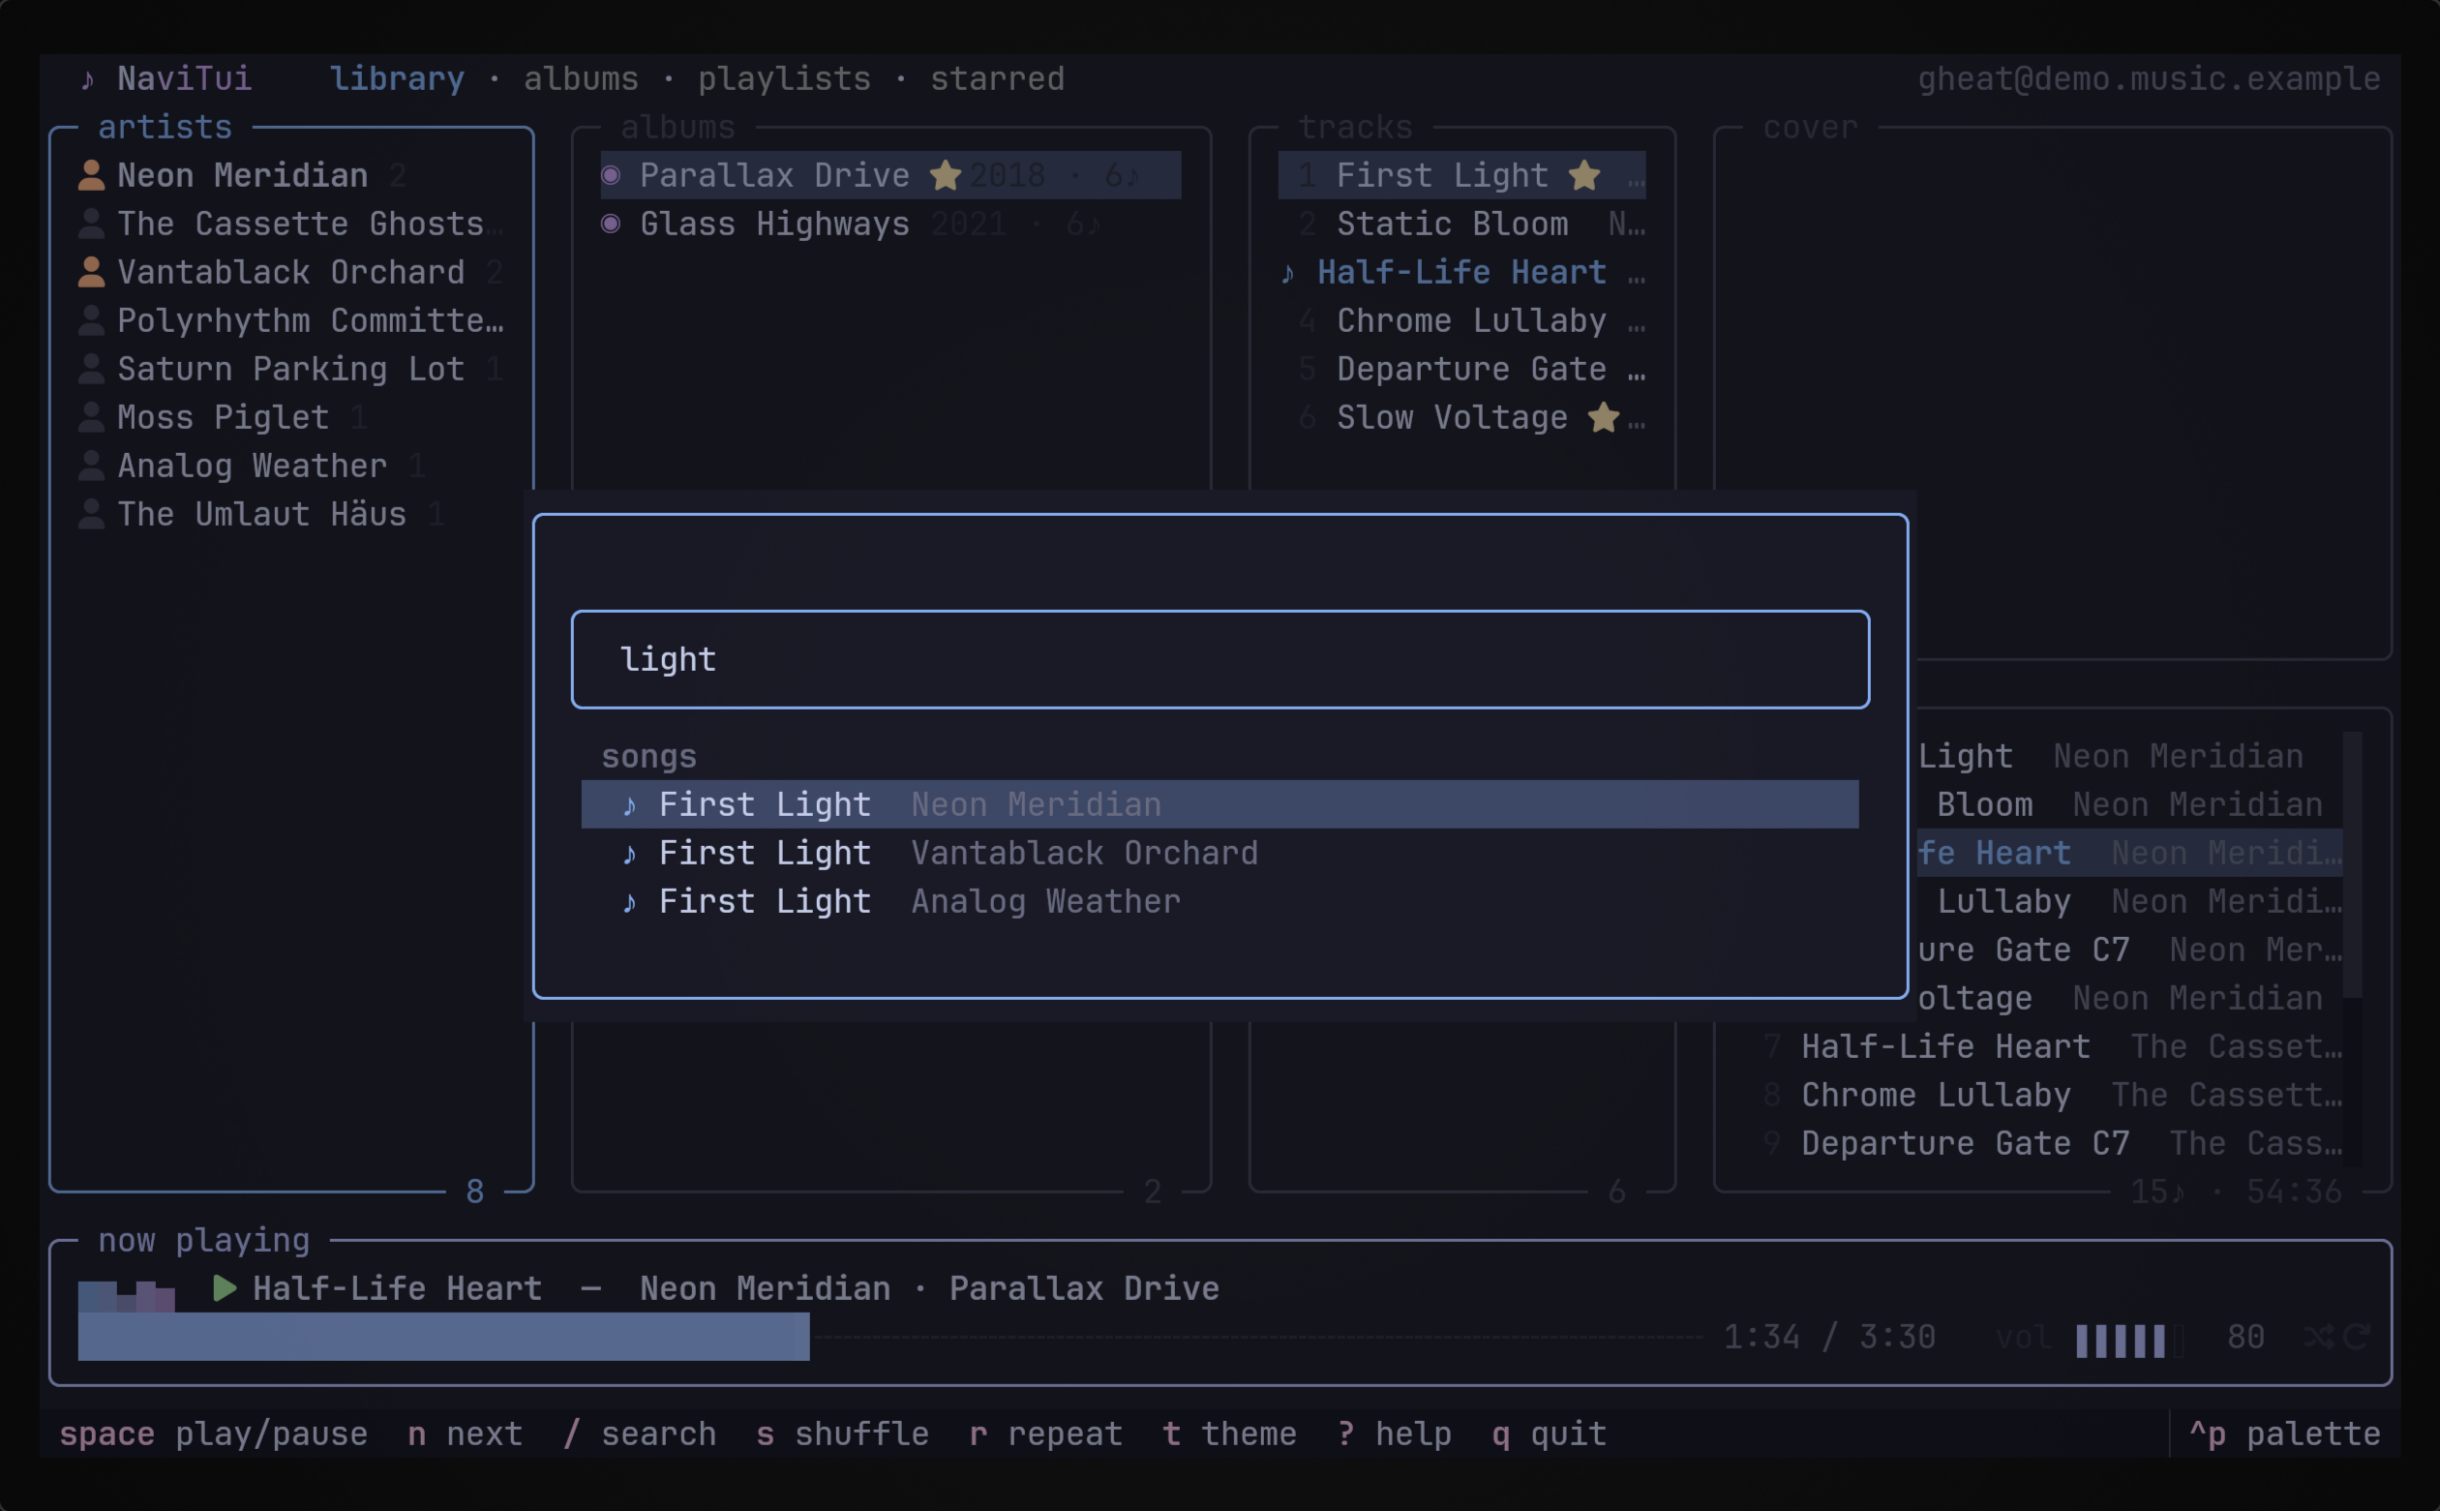The height and width of the screenshot is (1511, 2440).
Task: Click note icon of First Light Vantablack Orchard result
Action: click(x=629, y=854)
